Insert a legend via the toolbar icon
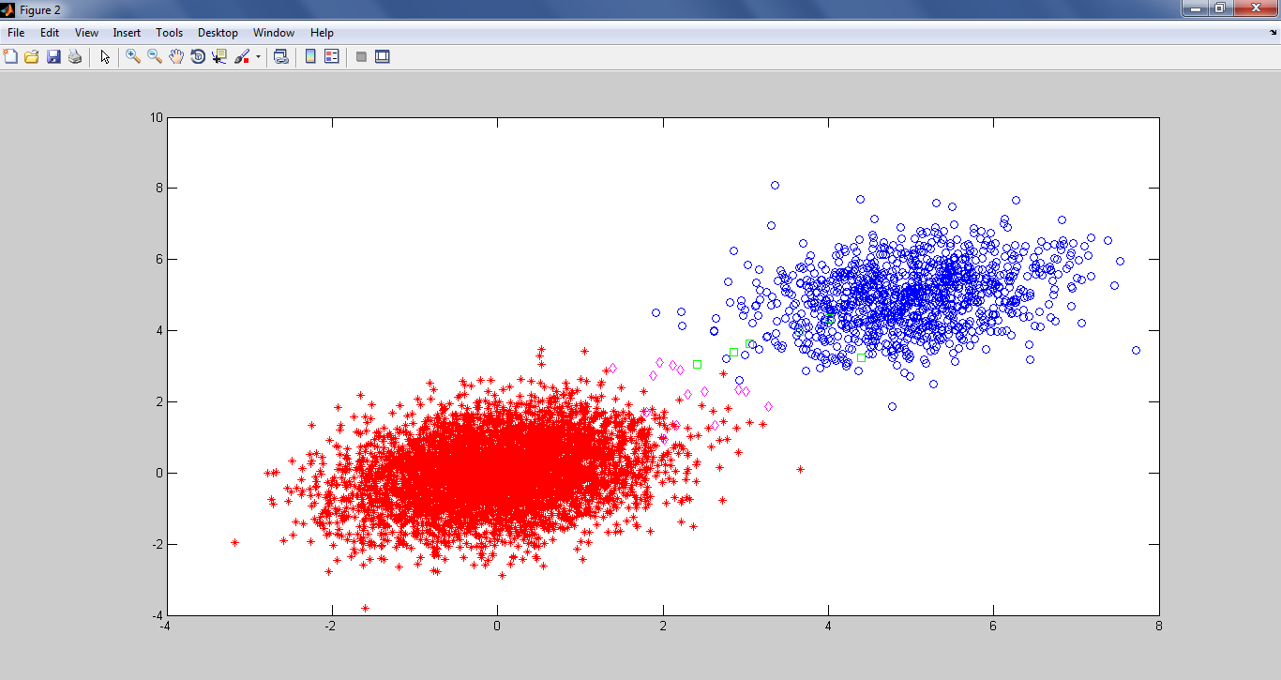 click(331, 56)
